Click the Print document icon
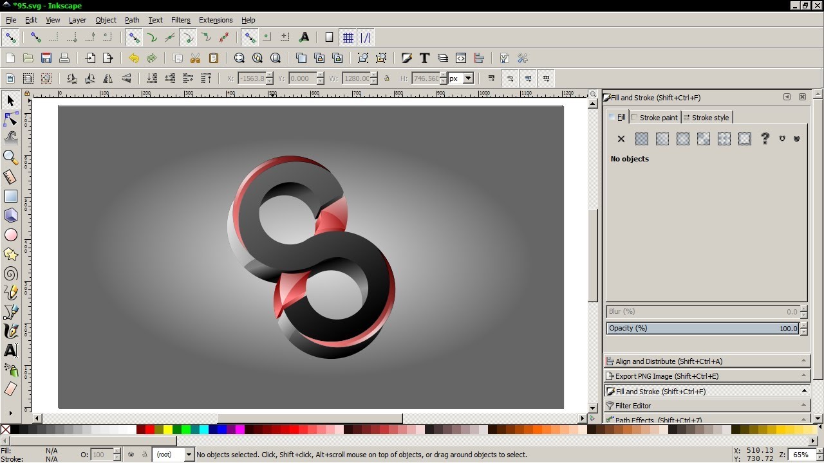824x463 pixels. pyautogui.click(x=64, y=58)
